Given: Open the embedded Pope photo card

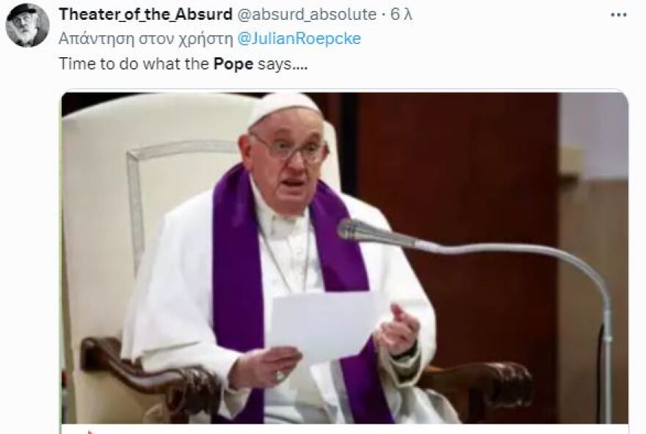Looking at the screenshot, I should (345, 258).
